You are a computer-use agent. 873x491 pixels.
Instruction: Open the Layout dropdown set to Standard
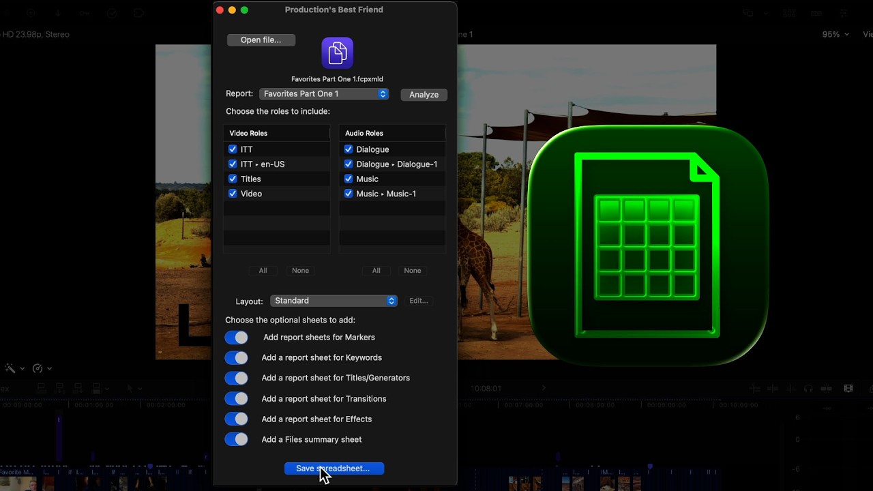pyautogui.click(x=334, y=301)
